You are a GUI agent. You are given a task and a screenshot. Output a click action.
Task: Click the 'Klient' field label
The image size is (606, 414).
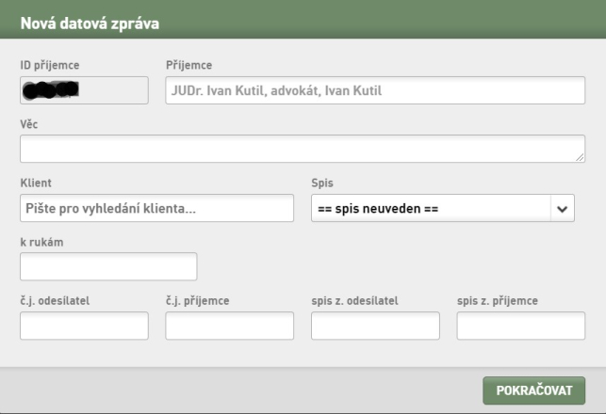pyautogui.click(x=36, y=183)
